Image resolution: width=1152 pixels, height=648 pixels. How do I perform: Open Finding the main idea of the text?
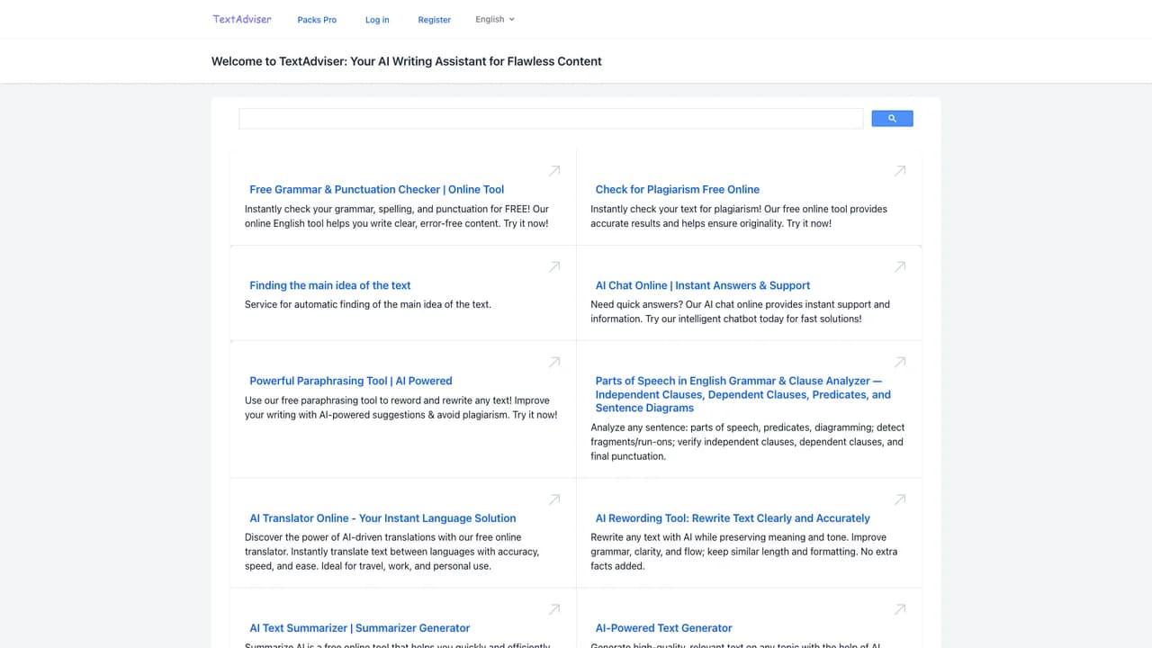point(330,285)
